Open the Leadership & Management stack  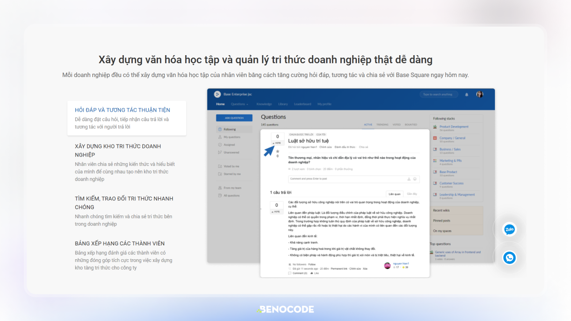pos(457,195)
